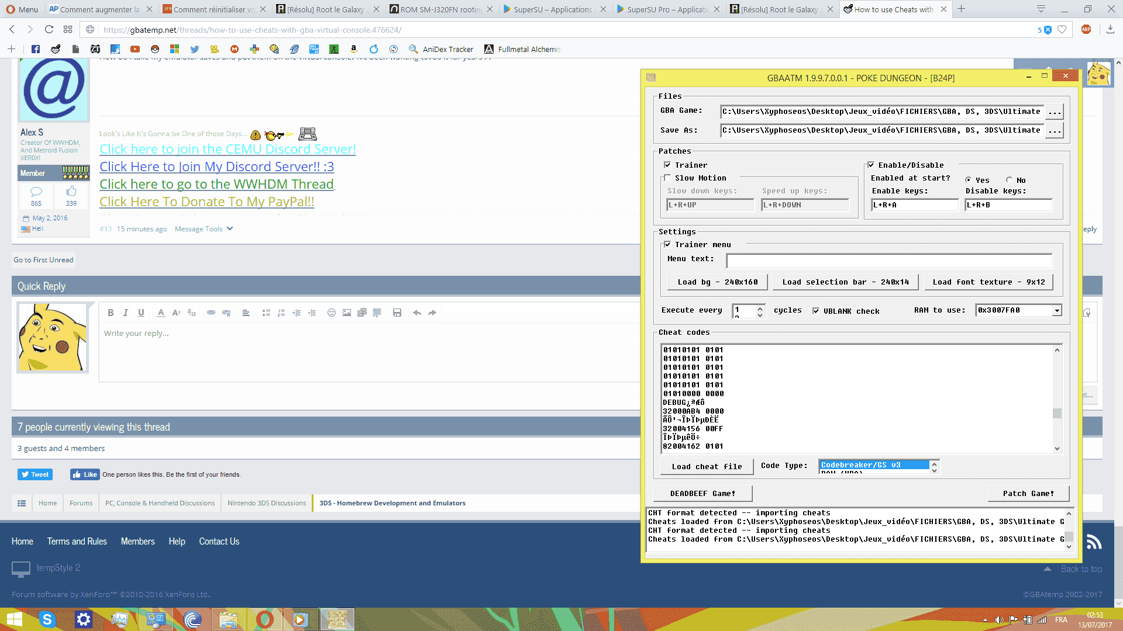Toggle the Enable/Disable checkbox
1123x631 pixels.
[871, 165]
